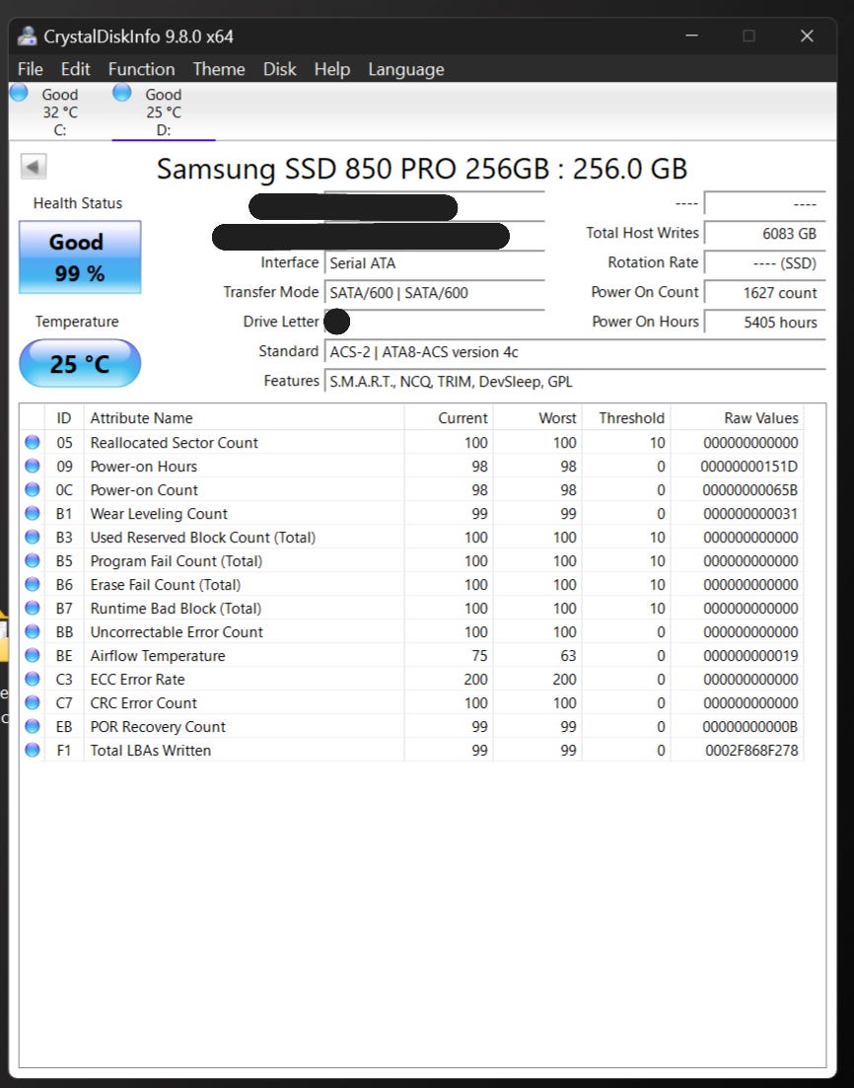
Task: Click the previous disk arrow button
Action: pyautogui.click(x=34, y=167)
